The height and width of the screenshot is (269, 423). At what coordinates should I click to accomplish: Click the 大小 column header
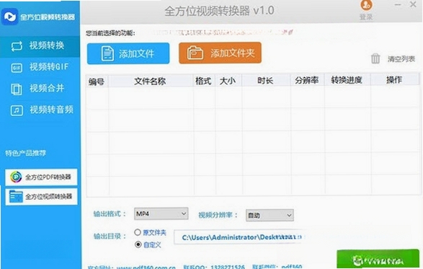point(228,81)
